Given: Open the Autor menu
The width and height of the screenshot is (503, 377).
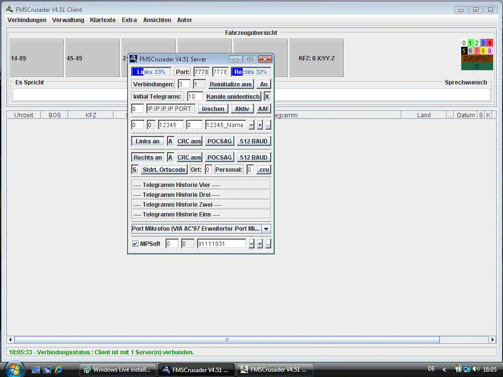Looking at the screenshot, I should click(x=185, y=20).
